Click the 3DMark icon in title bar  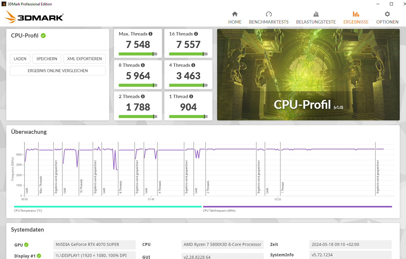(x=4, y=4)
